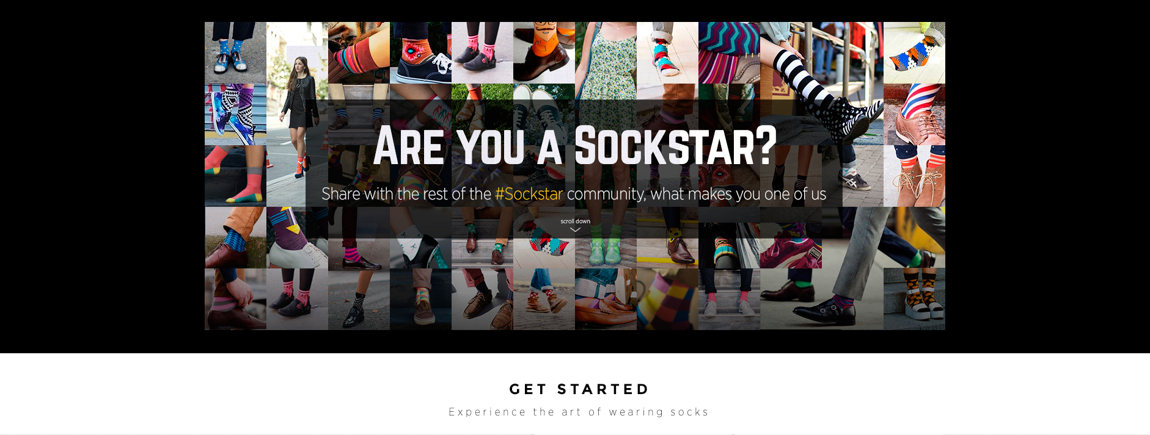The height and width of the screenshot is (435, 1150).
Task: Click the GET STARTED heading
Action: 579,389
